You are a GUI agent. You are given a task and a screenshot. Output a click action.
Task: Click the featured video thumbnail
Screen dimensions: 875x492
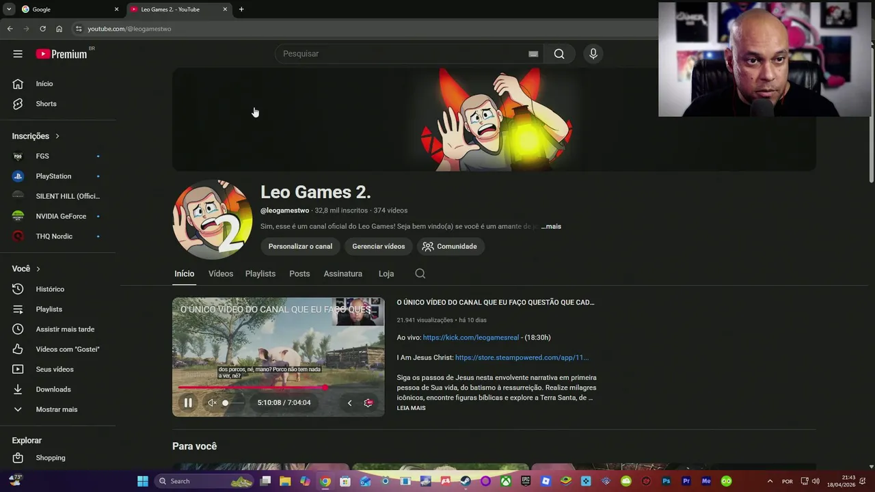(278, 357)
